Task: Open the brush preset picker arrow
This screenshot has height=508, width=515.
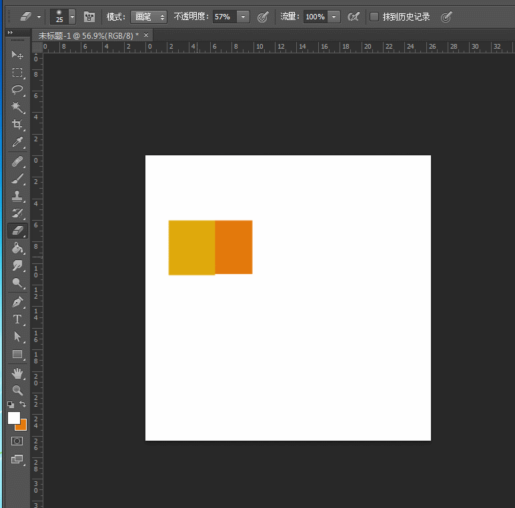Action: (x=72, y=17)
